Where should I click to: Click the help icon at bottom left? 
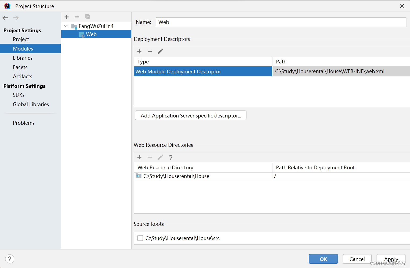coord(10,259)
